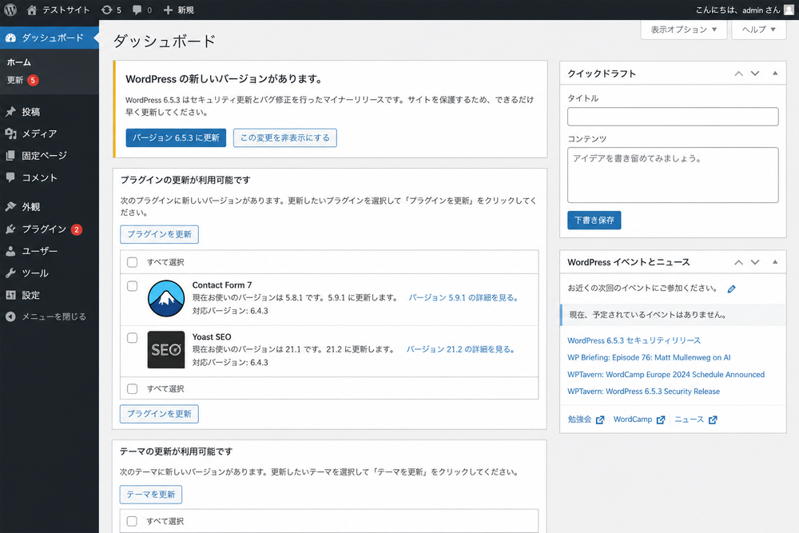Click the ダッシュボード gauge icon in sidebar
This screenshot has height=533, width=799.
click(x=10, y=38)
